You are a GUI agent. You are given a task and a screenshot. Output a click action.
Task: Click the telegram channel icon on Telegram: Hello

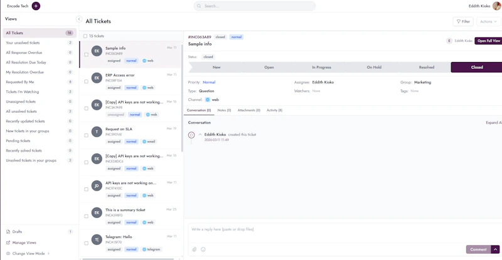click(x=144, y=249)
